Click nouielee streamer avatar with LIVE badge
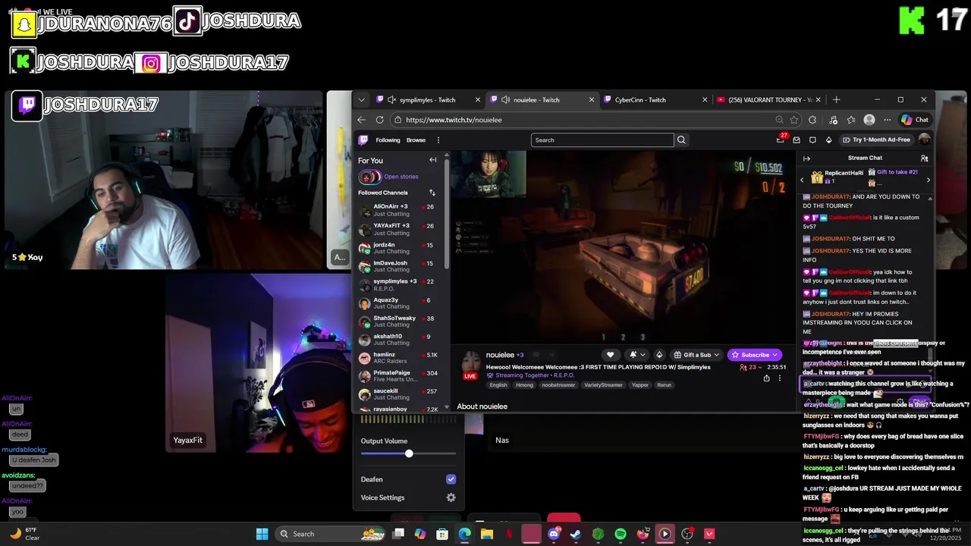Image resolution: width=971 pixels, height=546 pixels. click(470, 364)
